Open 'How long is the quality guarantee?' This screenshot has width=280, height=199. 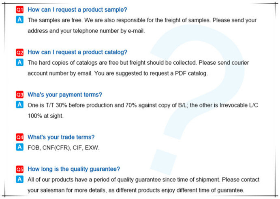(x=74, y=169)
